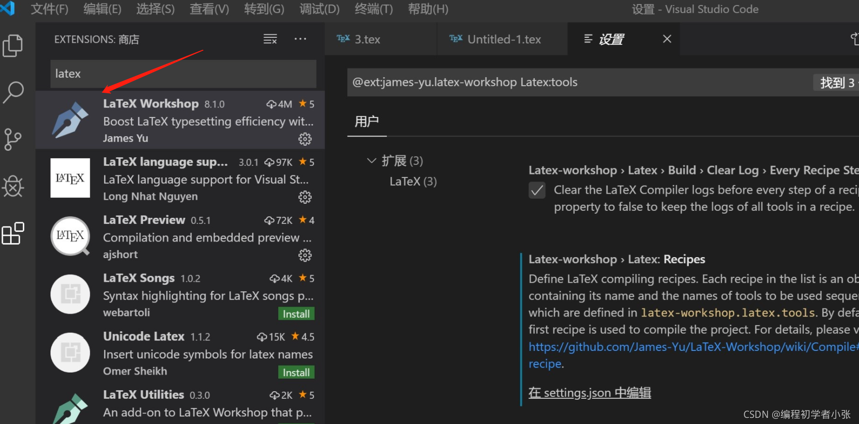Open the Search magnifier in activity bar
Viewport: 859px width, 424px height.
point(13,92)
